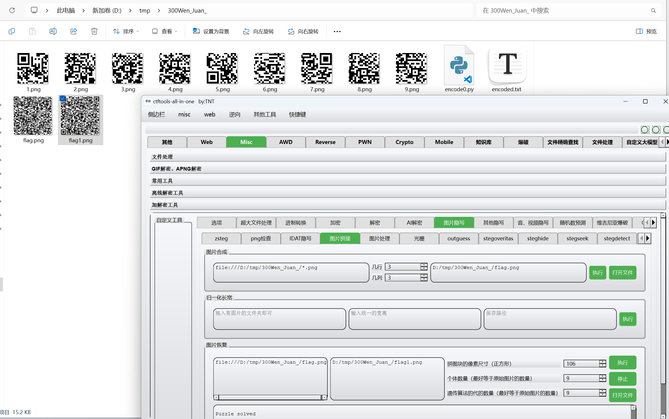The image size is (669, 419).
Task: Switch to the 文件处理 top tab
Action: coord(602,142)
